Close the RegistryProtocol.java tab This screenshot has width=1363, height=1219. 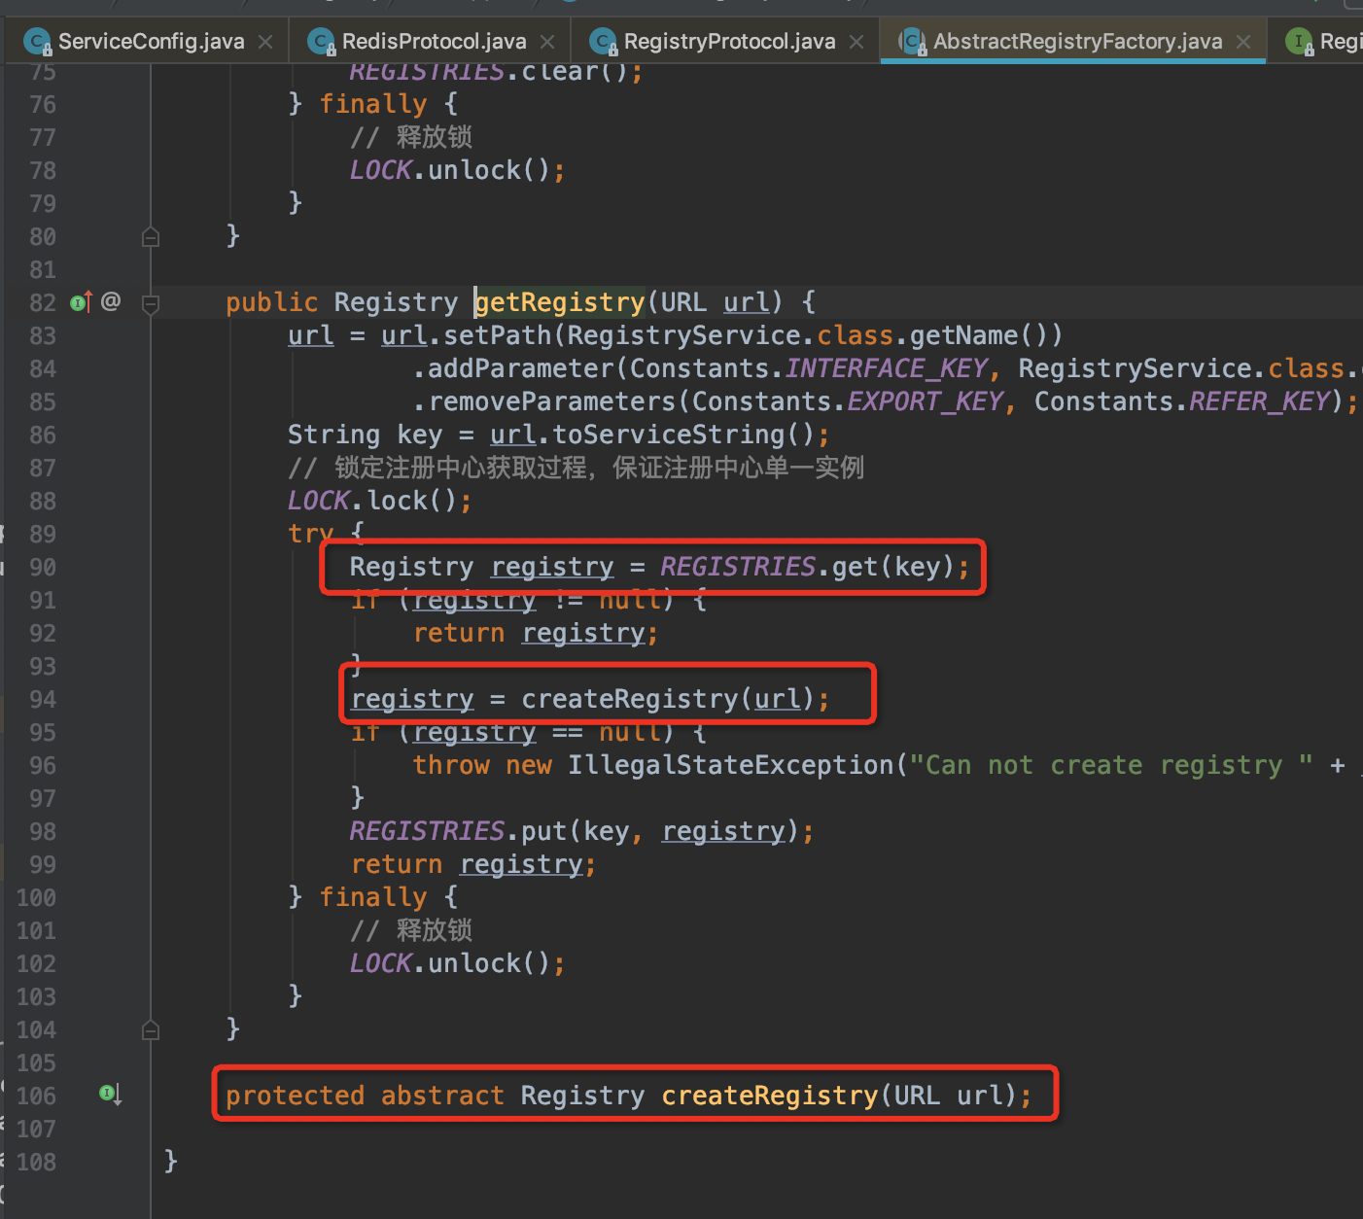(x=856, y=42)
